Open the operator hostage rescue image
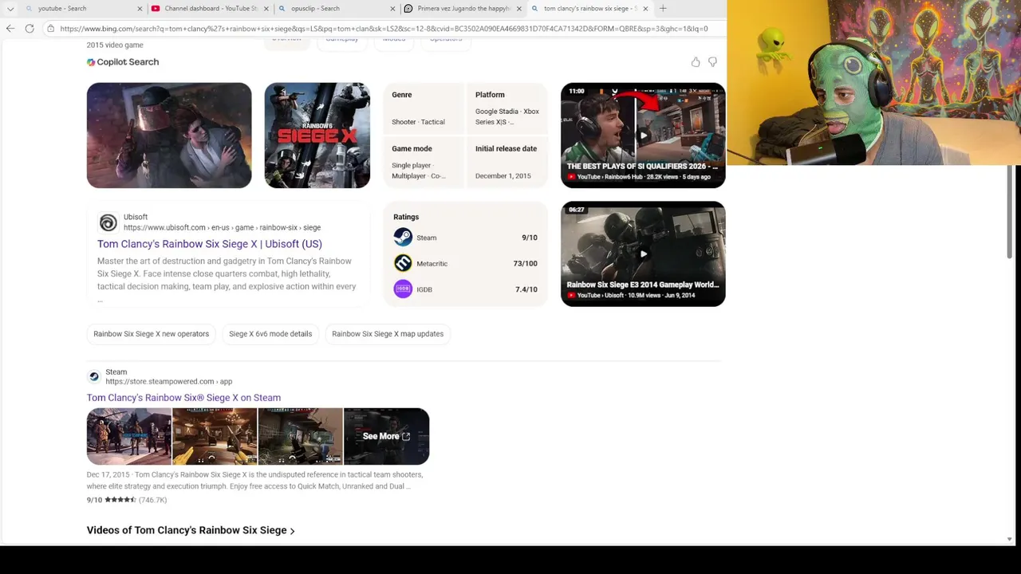The width and height of the screenshot is (1021, 574). [x=169, y=136]
